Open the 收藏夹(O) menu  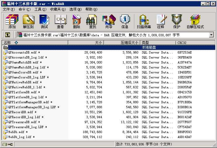(58, 9)
